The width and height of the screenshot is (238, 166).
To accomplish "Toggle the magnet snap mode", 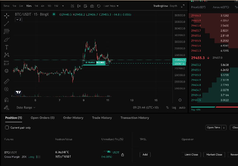I will [x=6, y=100].
